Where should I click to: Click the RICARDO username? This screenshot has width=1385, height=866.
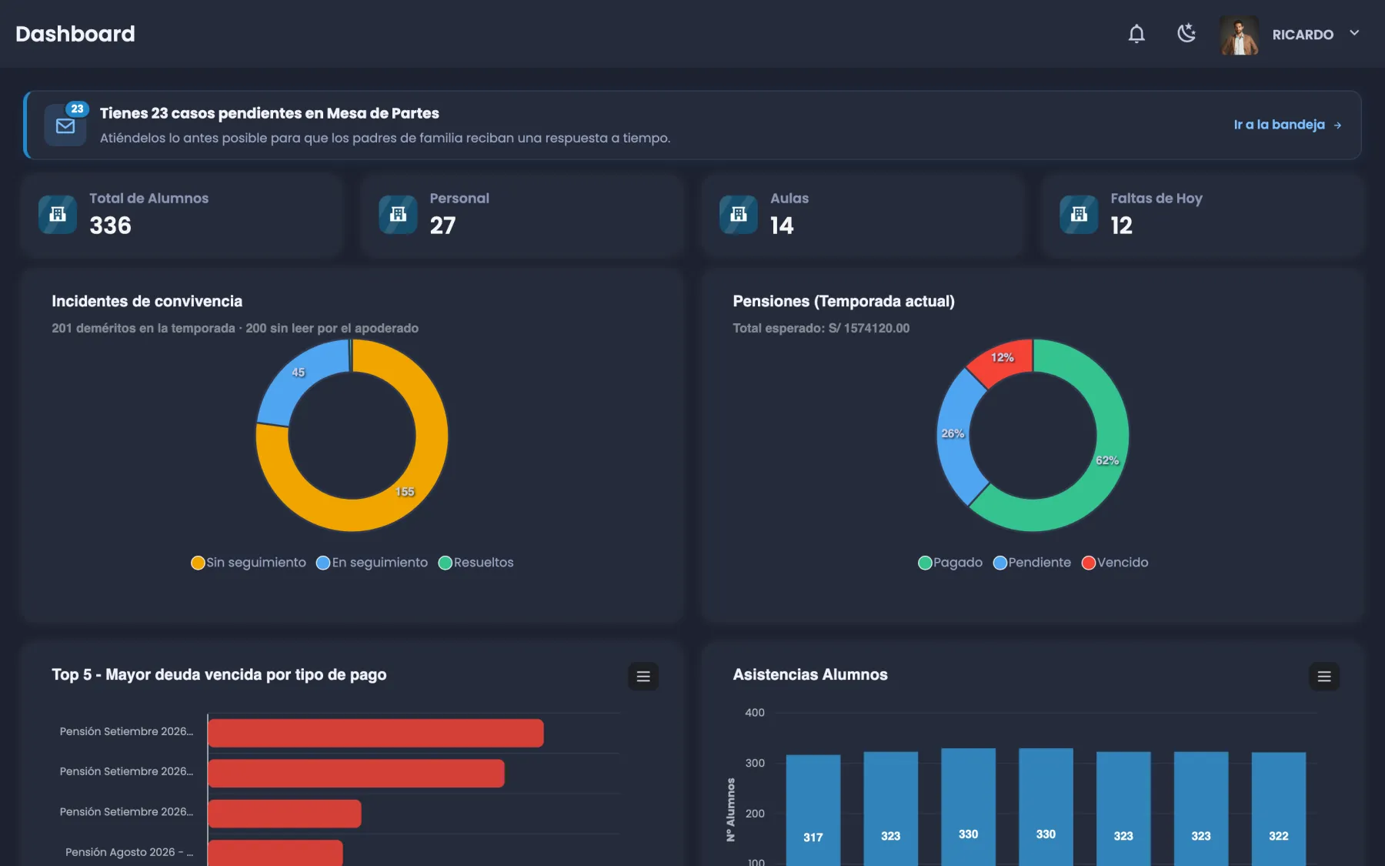pyautogui.click(x=1303, y=35)
